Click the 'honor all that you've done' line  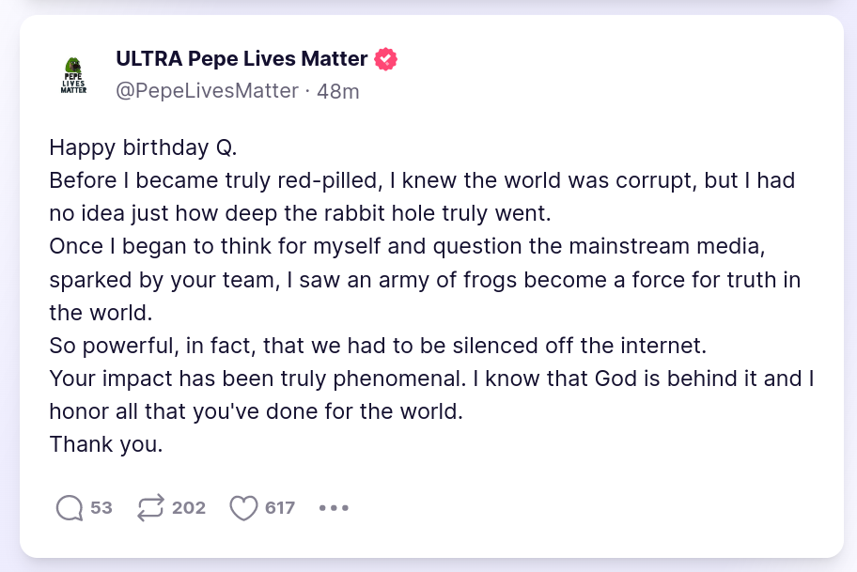click(257, 411)
